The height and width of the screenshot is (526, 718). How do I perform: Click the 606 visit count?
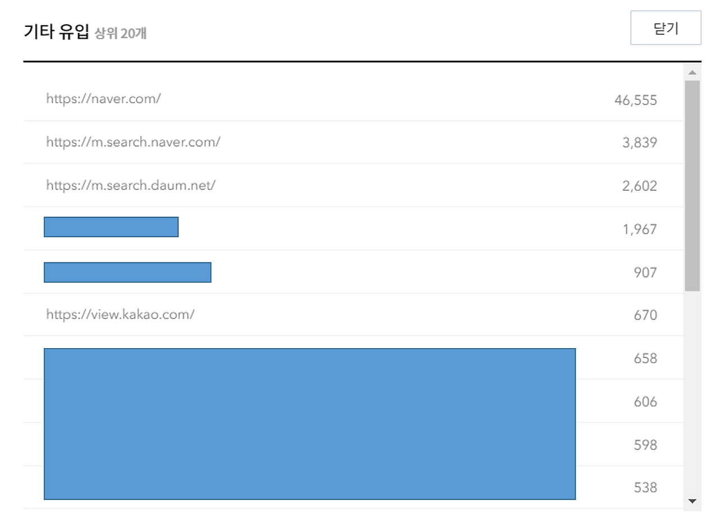(x=646, y=402)
